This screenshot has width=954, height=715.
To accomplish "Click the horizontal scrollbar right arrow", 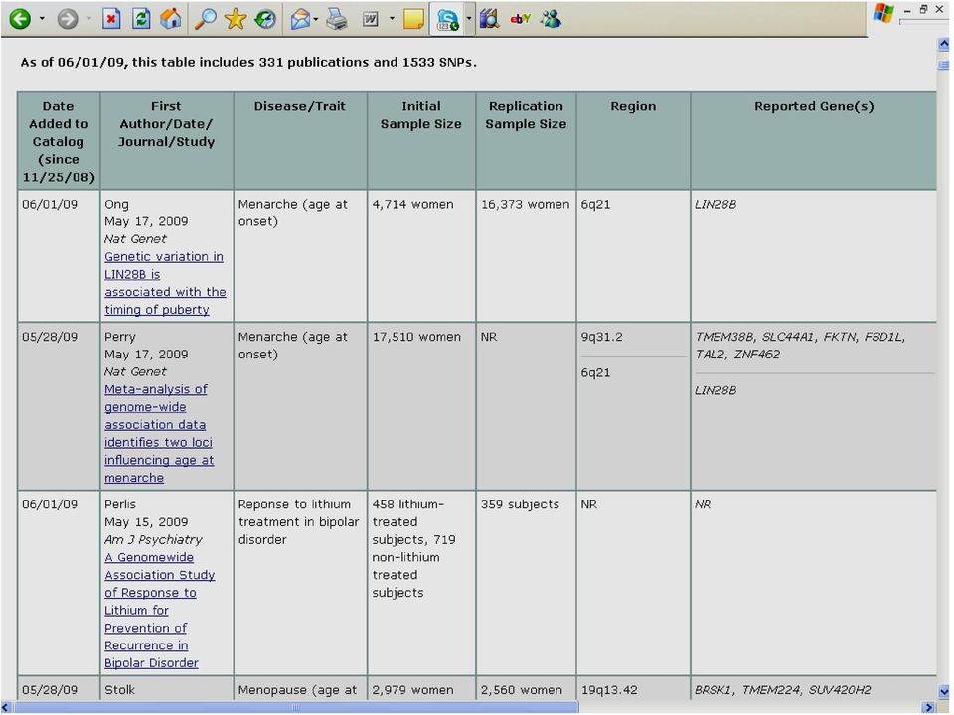I will (x=928, y=707).
